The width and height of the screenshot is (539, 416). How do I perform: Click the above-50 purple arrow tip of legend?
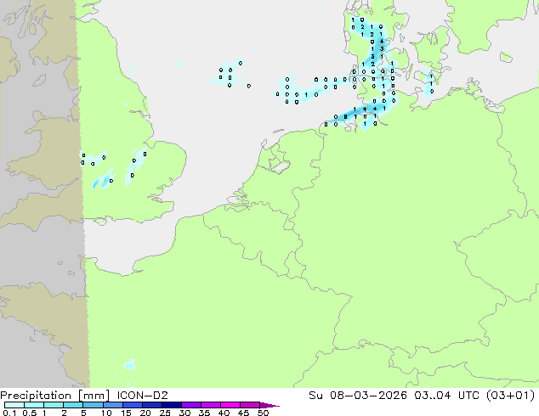269,405
